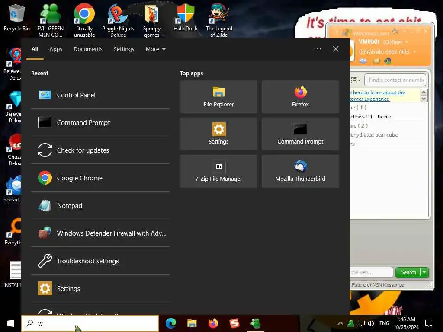Open File Explorer tile in Top apps
Screen dimensions: 443x332
218,97
